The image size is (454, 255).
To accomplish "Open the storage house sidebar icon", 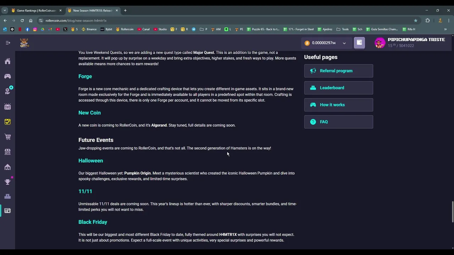I will [7, 167].
